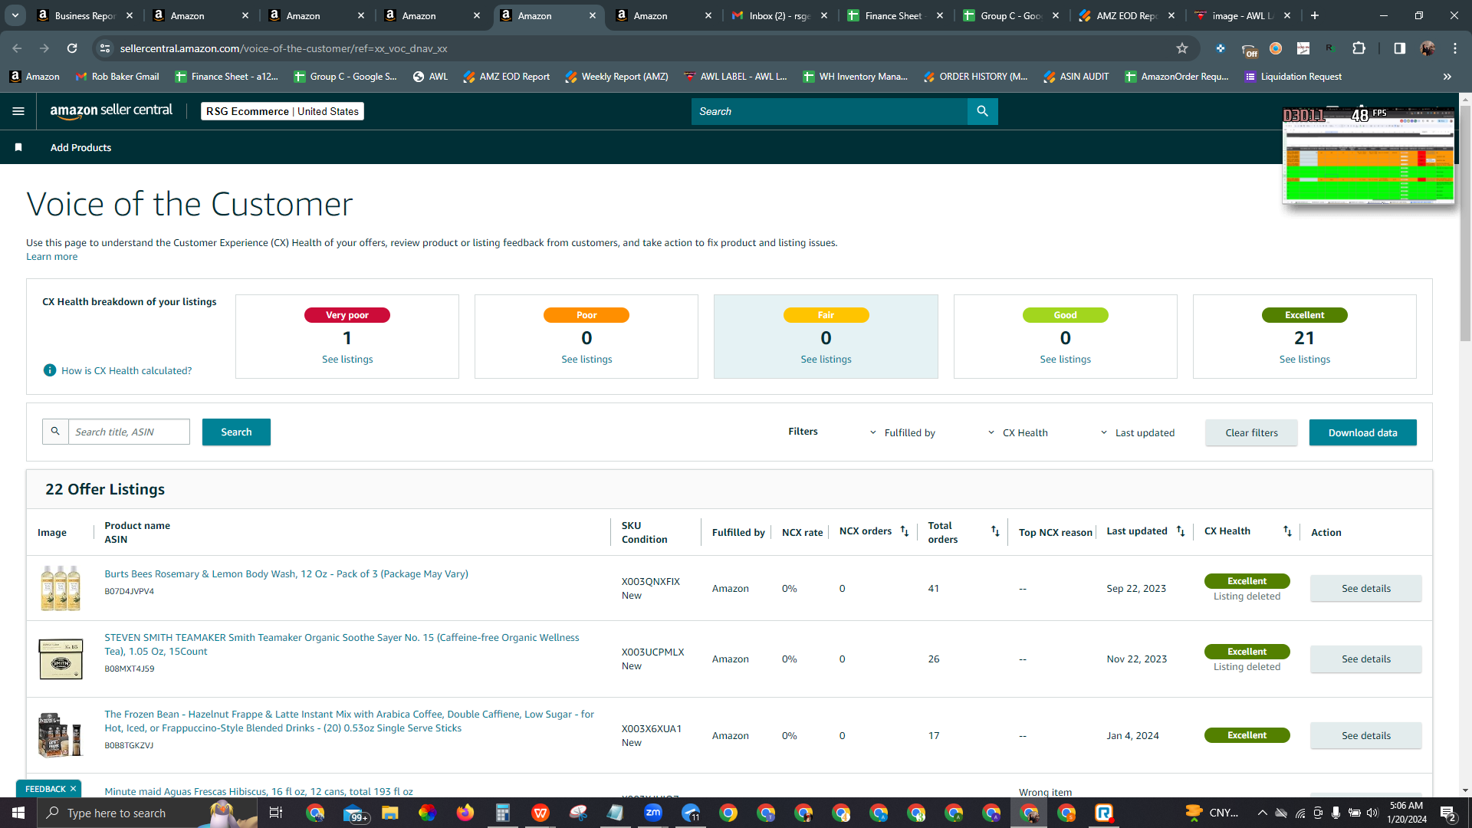Screen dimensions: 1472x828
Task: Bookmark this page with the star icon
Action: click(1182, 48)
